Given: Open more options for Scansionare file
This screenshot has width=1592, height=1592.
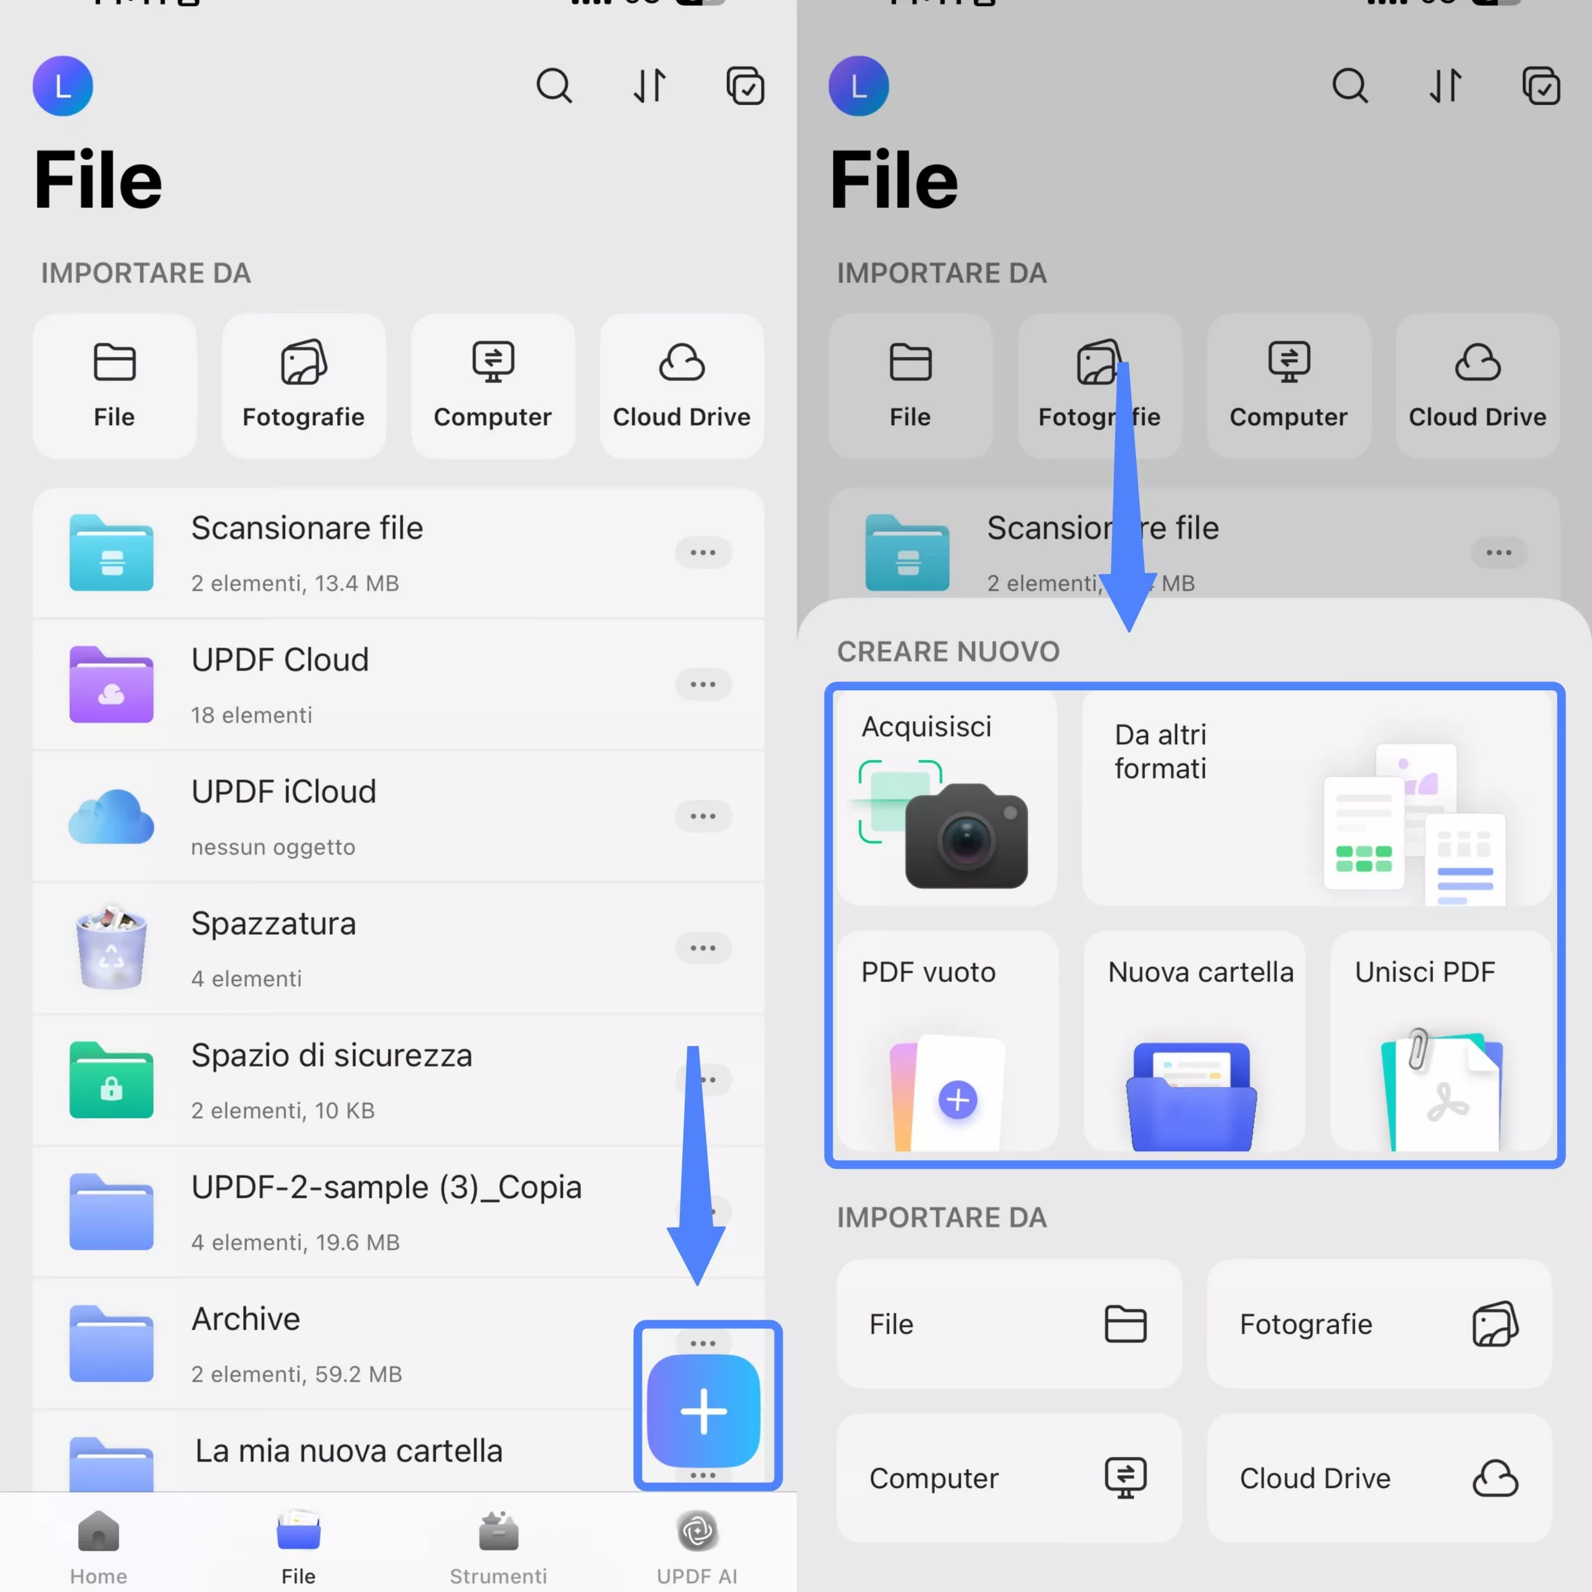Looking at the screenshot, I should [x=703, y=552].
